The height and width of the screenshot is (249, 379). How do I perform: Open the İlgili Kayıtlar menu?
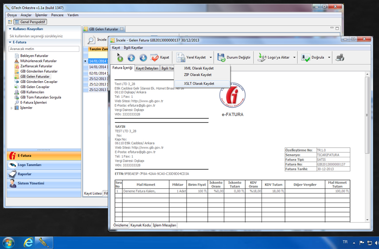pyautogui.click(x=133, y=48)
